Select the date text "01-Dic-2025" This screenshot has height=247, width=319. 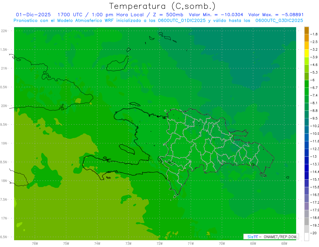(33, 15)
